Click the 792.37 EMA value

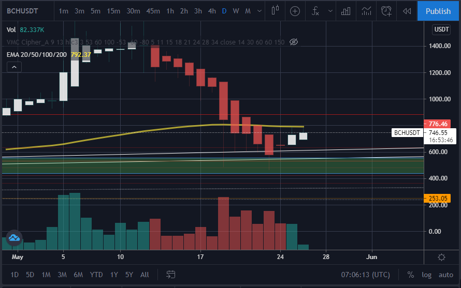point(81,55)
